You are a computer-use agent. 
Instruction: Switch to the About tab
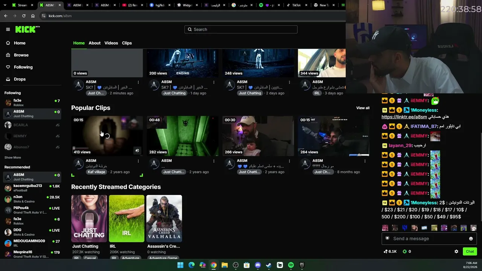95,43
